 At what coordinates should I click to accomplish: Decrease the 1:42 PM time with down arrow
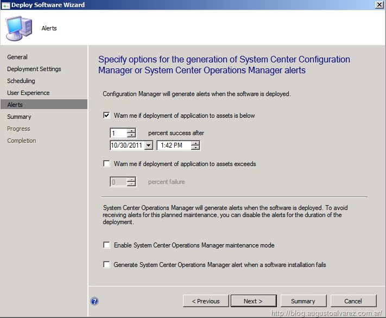click(x=195, y=148)
